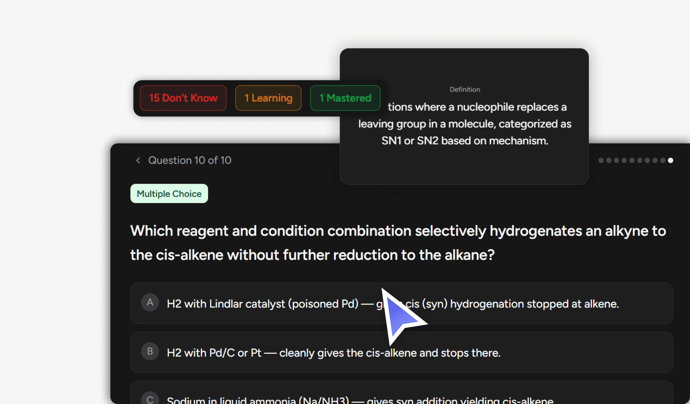
Task: Choose the sodium in liquid ammonia answer
Action: 360,400
